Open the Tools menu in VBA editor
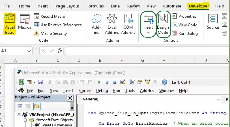The image size is (230, 127). (130, 91)
